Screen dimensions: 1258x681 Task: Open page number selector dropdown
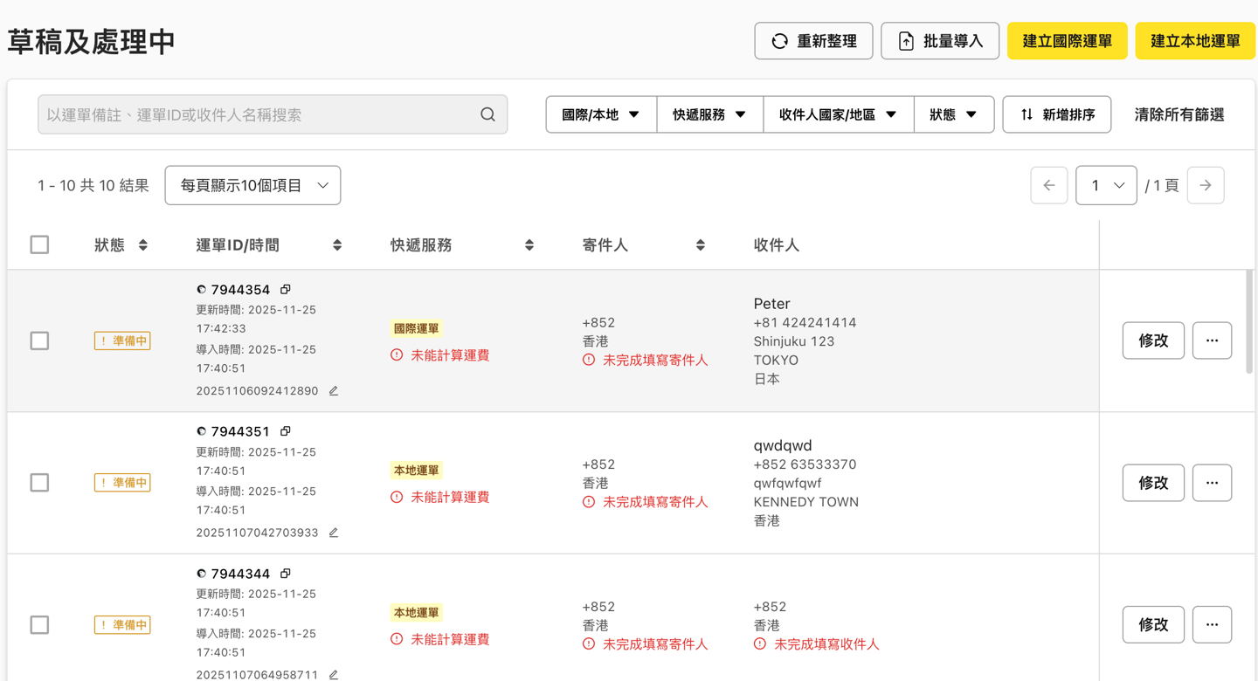[x=1106, y=185]
